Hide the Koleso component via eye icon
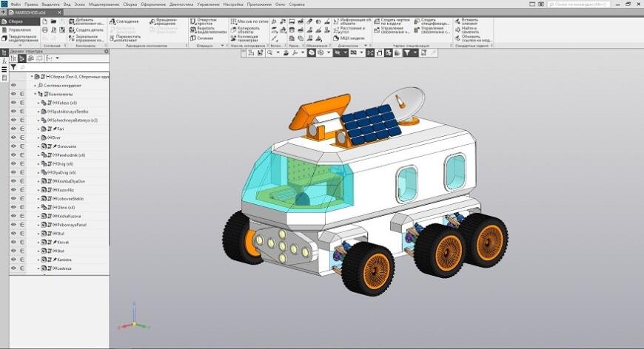Image resolution: width=644 pixels, height=349 pixels. [x=13, y=103]
